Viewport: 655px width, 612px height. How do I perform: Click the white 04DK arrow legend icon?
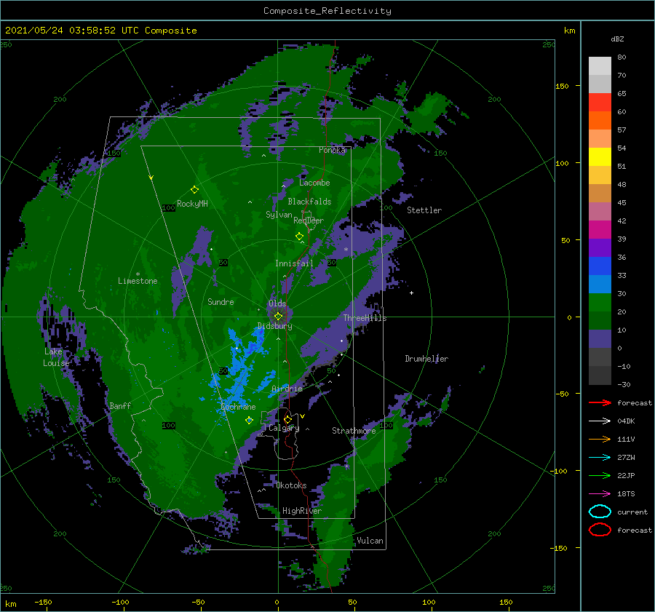(600, 421)
